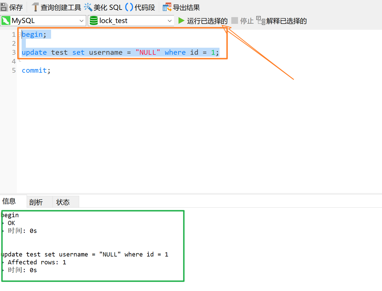The height and width of the screenshot is (291, 382).
Task: Click the where keyword in the editor
Action: tap(175, 52)
